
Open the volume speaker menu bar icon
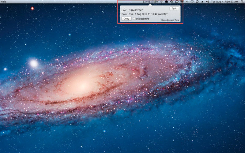click(207, 2)
